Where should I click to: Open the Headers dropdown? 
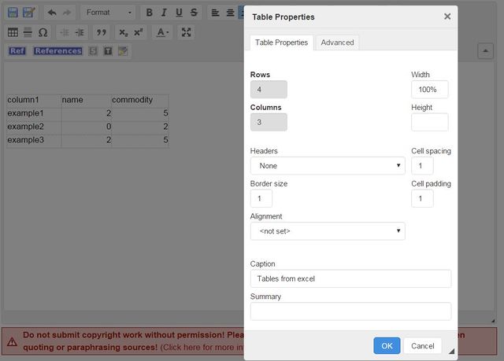pyautogui.click(x=328, y=166)
